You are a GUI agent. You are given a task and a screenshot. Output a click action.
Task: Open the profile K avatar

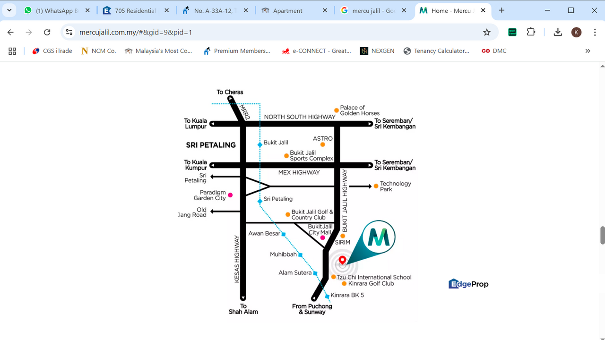576,32
